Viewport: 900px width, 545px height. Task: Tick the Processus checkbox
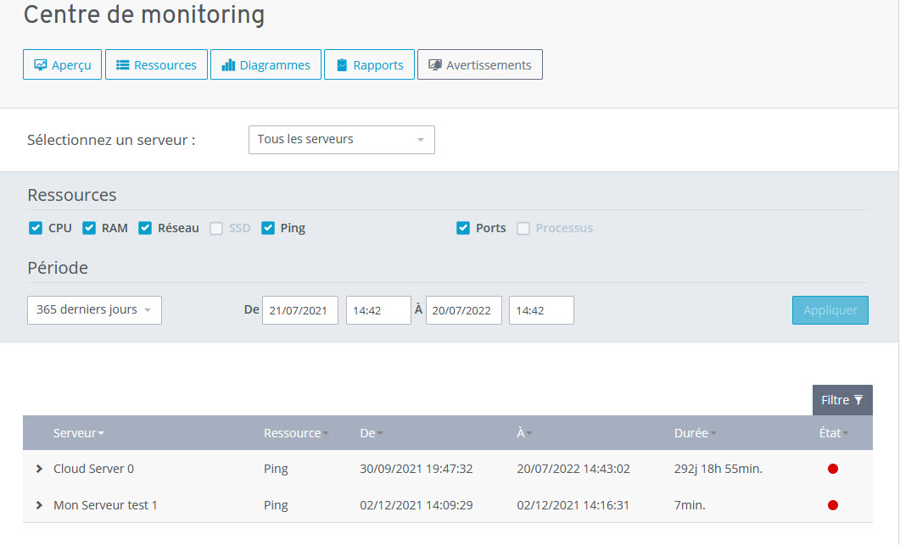523,228
